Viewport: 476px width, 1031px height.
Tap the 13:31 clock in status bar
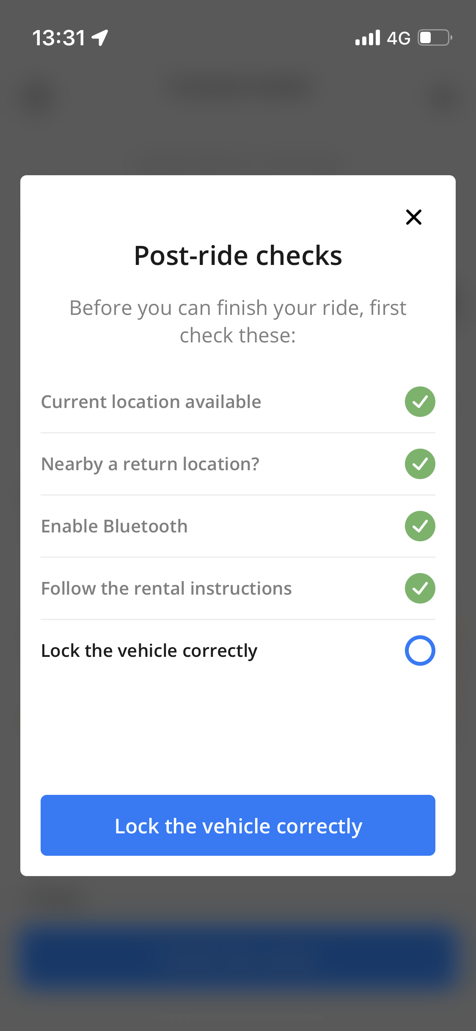59,38
